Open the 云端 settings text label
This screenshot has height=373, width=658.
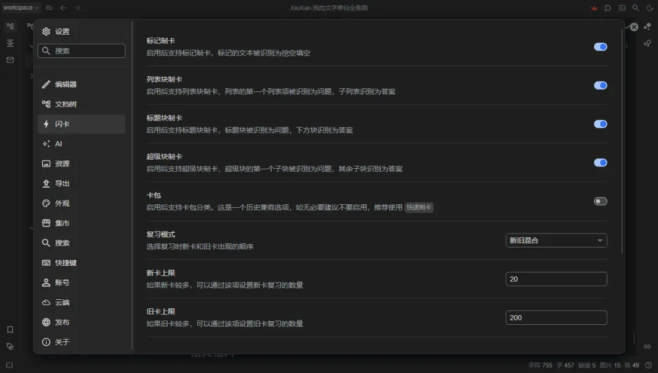tap(62, 302)
